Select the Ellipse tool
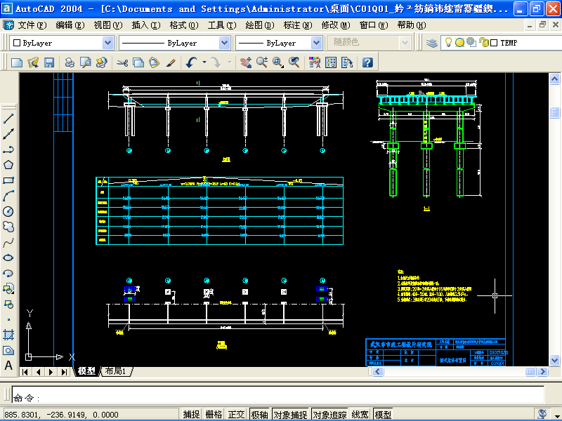The image size is (562, 421). point(8,258)
